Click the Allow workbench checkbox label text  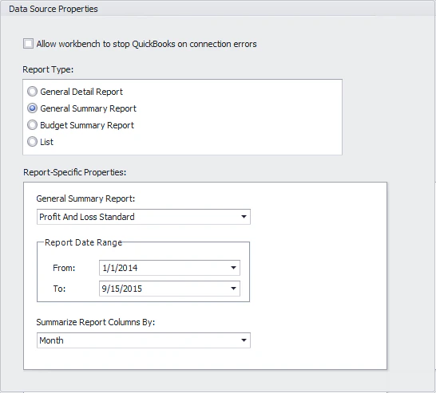147,44
